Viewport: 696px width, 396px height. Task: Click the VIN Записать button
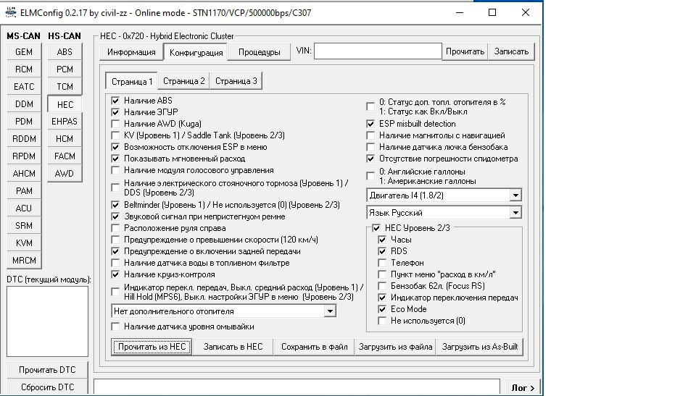click(x=511, y=51)
